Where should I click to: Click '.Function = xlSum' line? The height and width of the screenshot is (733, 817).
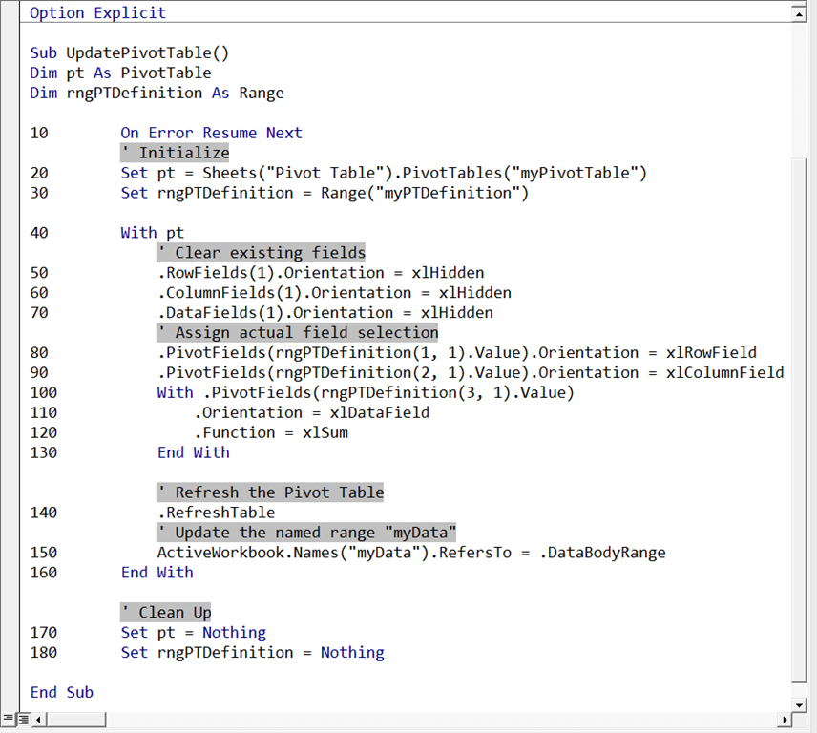(x=271, y=432)
